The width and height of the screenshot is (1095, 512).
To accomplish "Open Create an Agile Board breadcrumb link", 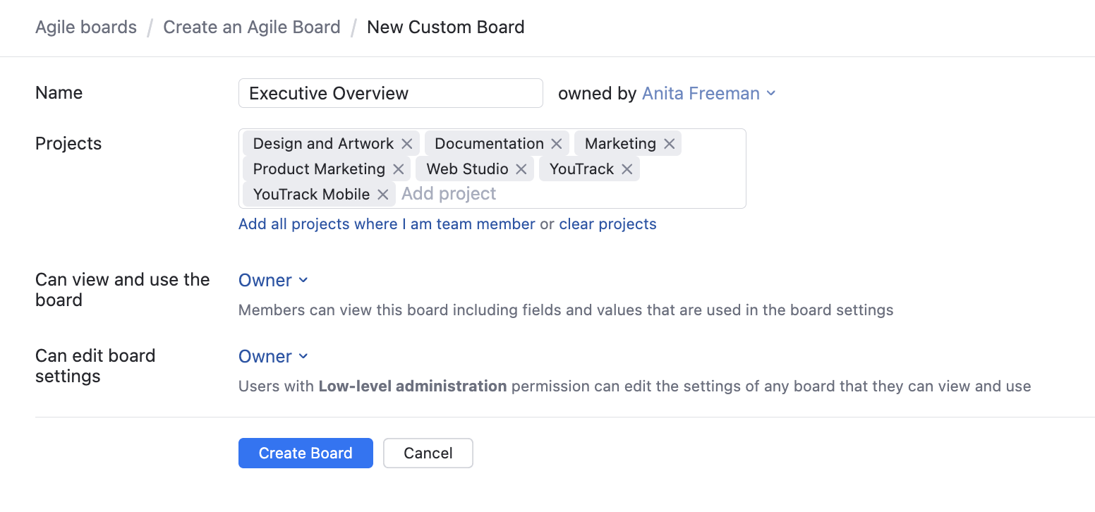I will pos(251,27).
